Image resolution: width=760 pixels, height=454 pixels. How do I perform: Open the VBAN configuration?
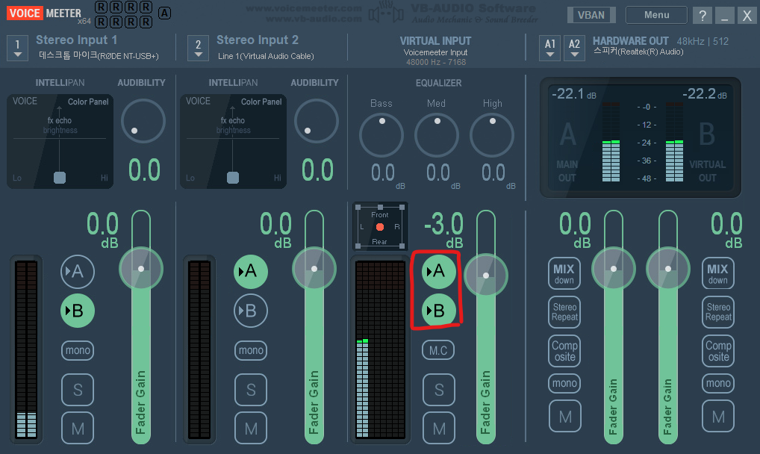(x=591, y=15)
